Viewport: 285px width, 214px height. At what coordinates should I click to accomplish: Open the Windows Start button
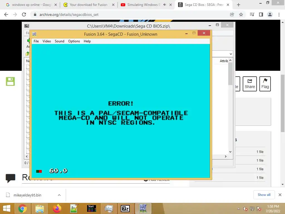pyautogui.click(x=7, y=208)
